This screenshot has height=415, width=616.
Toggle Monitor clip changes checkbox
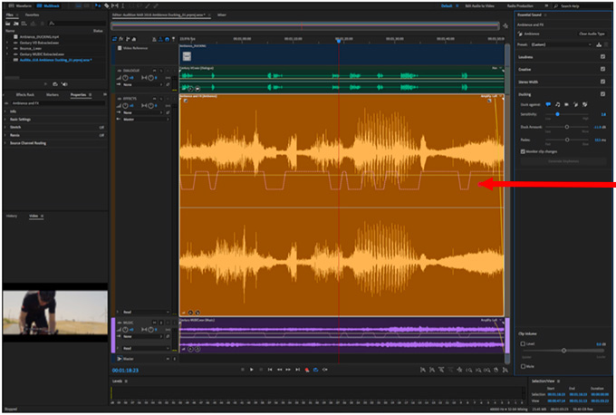pos(523,151)
